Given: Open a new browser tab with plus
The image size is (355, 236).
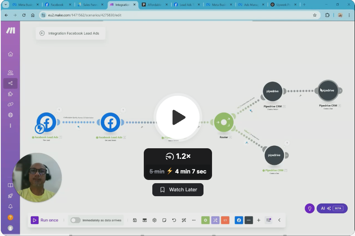Looking at the screenshot, I should tap(304, 4).
